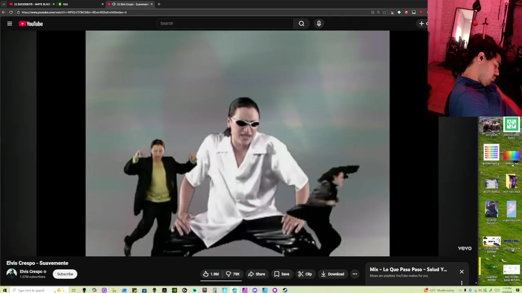Open the angle wings pink desktop file
Image resolution: width=522 pixels, height=293 pixels.
pos(511,212)
